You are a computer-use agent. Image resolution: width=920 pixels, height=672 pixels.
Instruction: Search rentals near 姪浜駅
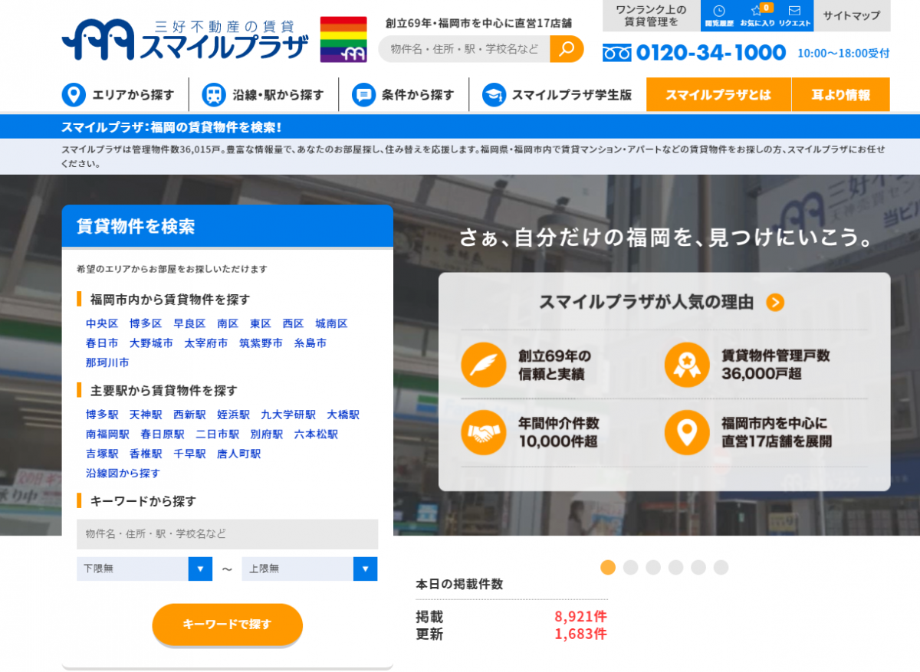[x=234, y=415]
